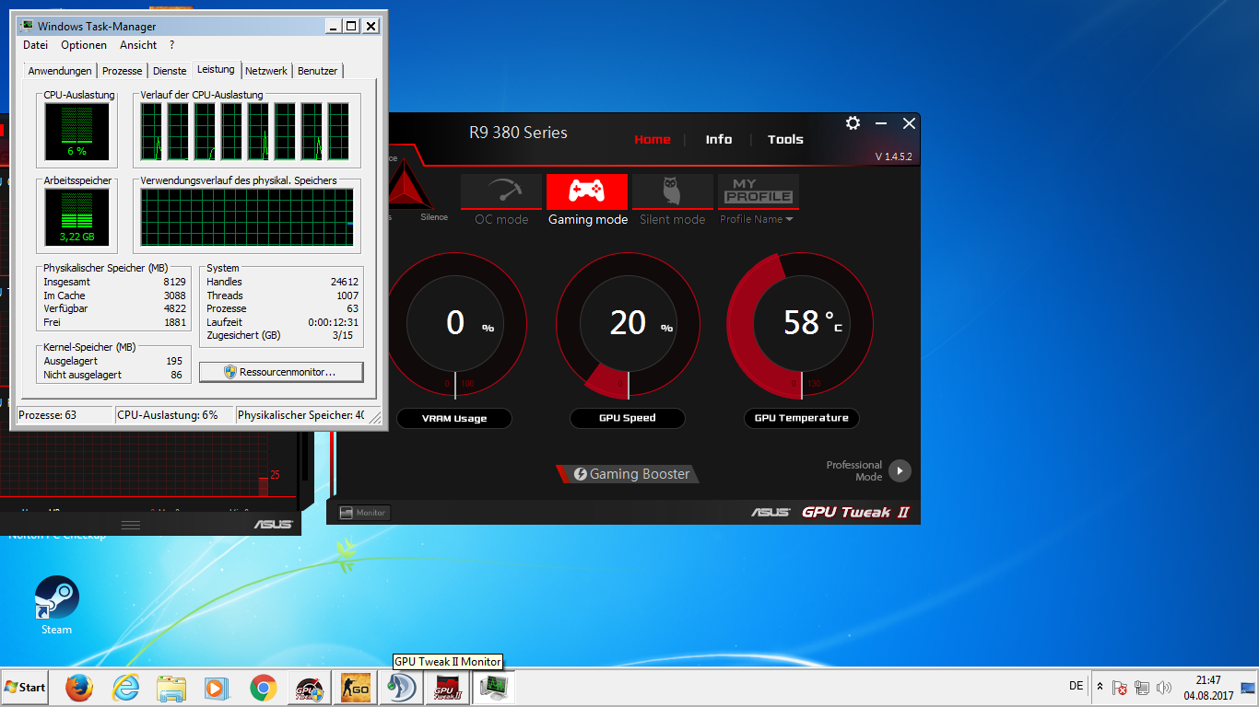Switch to the Benutzer tab
Viewport: 1259px width, 707px height.
tap(318, 71)
